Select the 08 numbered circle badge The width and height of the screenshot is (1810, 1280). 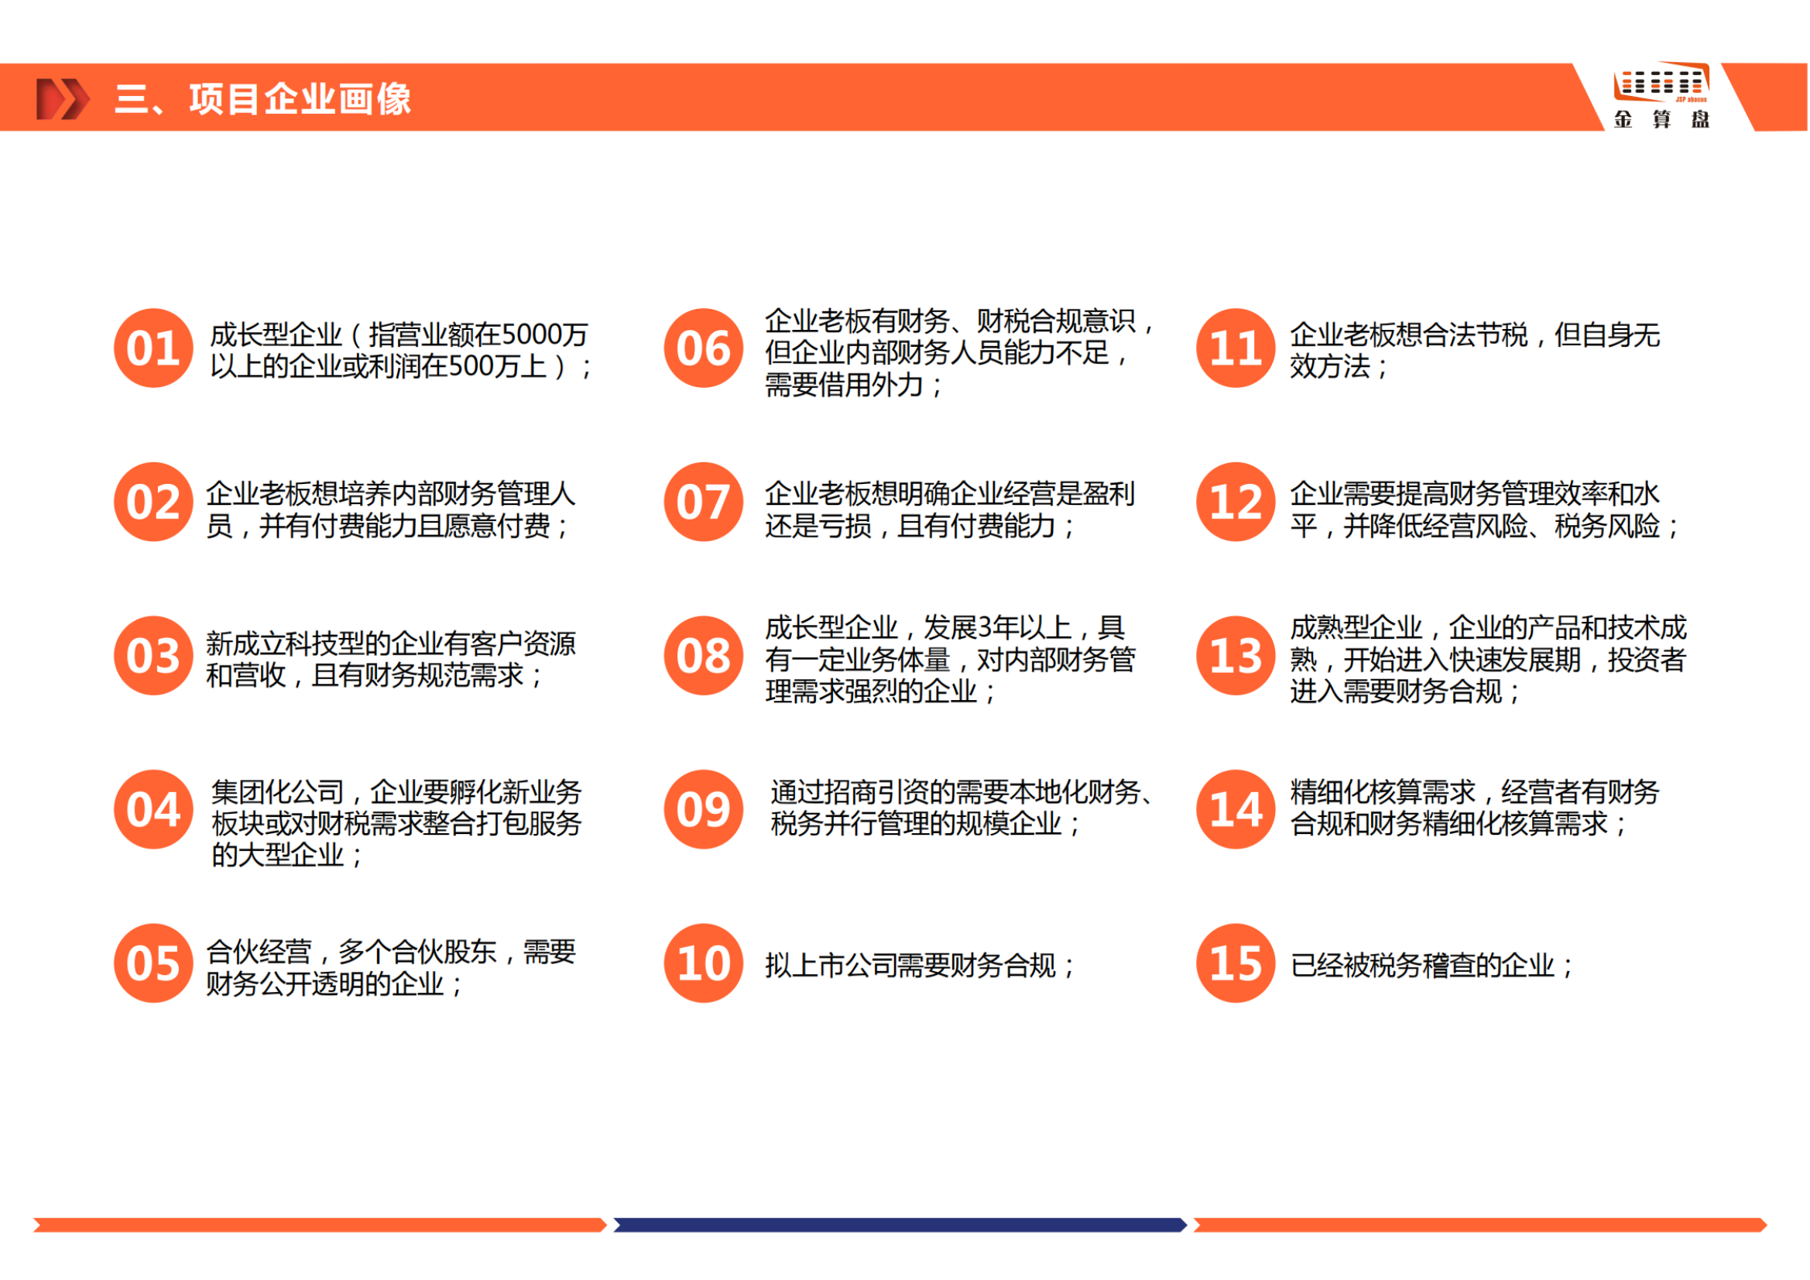click(703, 655)
